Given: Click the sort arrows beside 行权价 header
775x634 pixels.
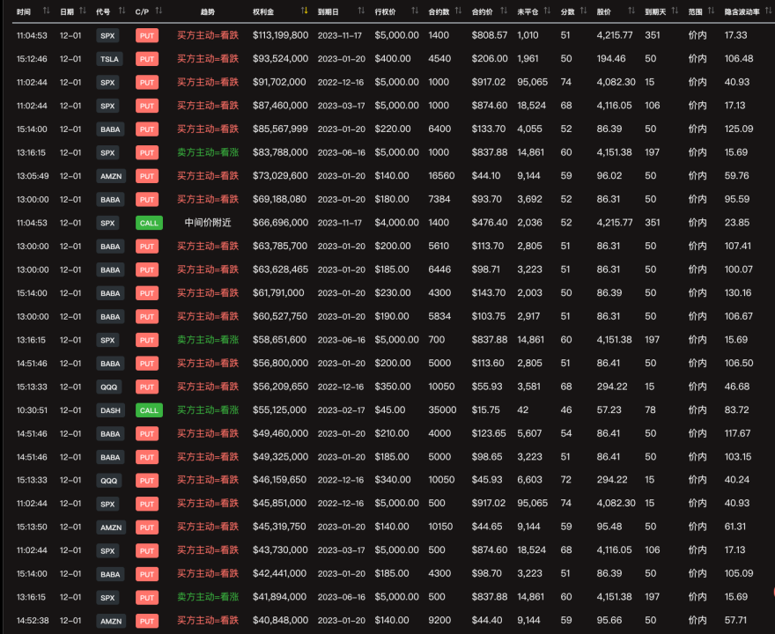Looking at the screenshot, I should click(x=415, y=11).
